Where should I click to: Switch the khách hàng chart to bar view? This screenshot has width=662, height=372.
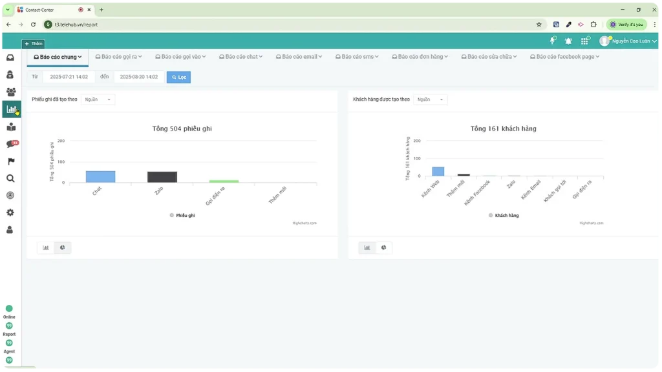(x=367, y=247)
